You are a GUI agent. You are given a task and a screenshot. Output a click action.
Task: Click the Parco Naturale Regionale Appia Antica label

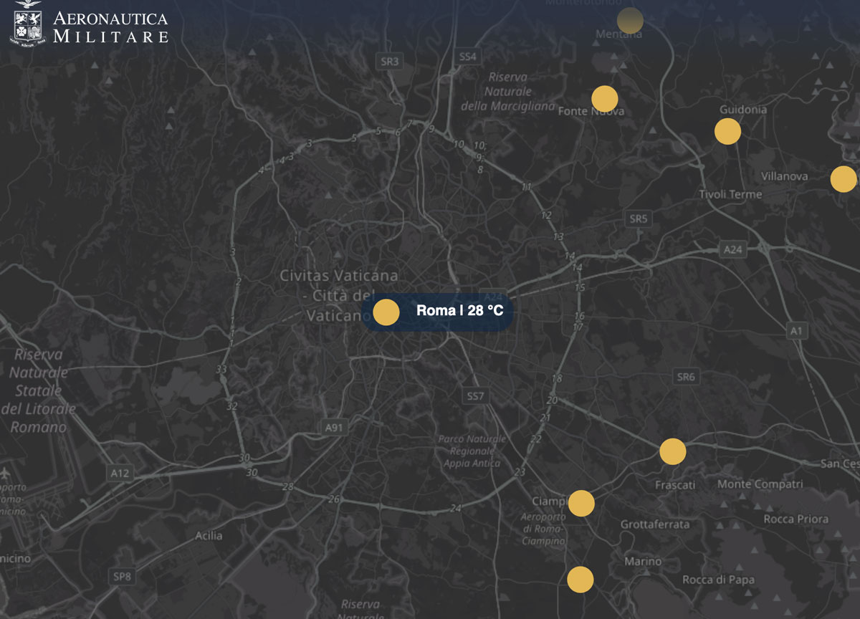[472, 451]
